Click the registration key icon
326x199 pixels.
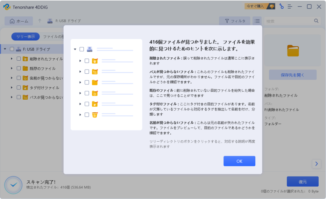click(x=281, y=6)
